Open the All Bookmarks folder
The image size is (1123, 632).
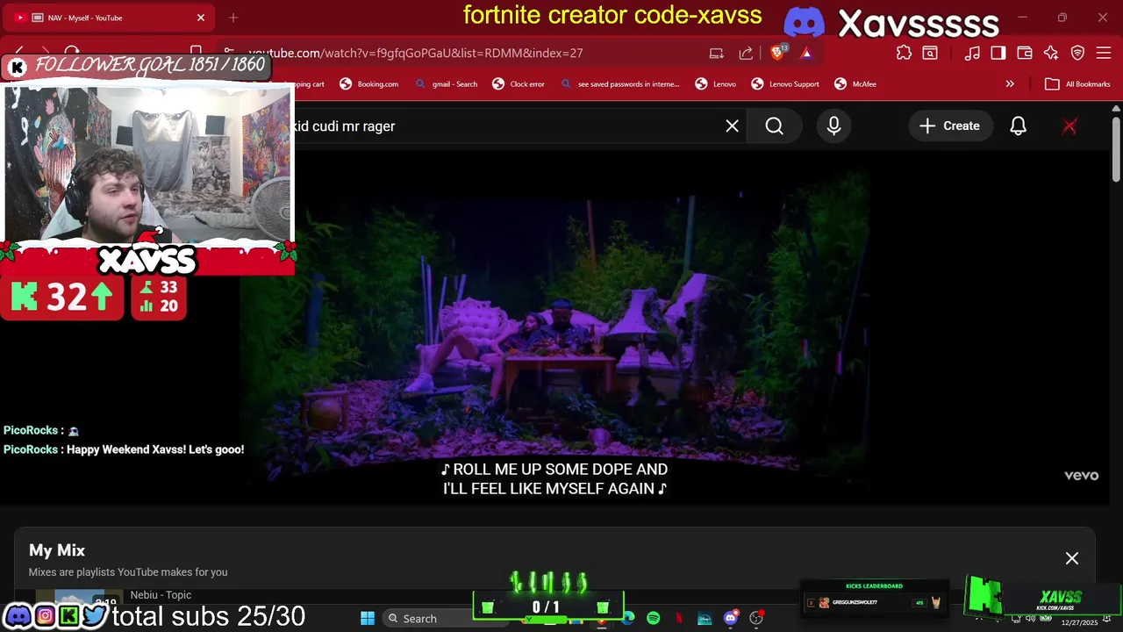1078,84
